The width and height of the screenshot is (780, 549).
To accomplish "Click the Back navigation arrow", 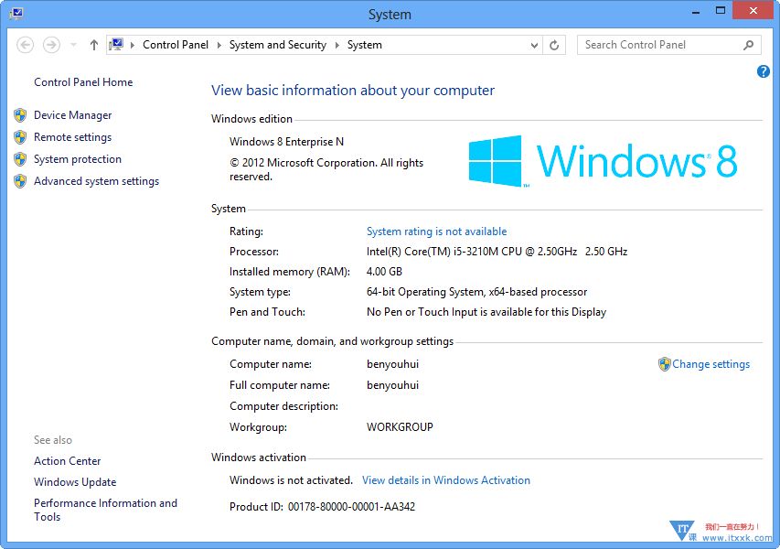I will [26, 45].
